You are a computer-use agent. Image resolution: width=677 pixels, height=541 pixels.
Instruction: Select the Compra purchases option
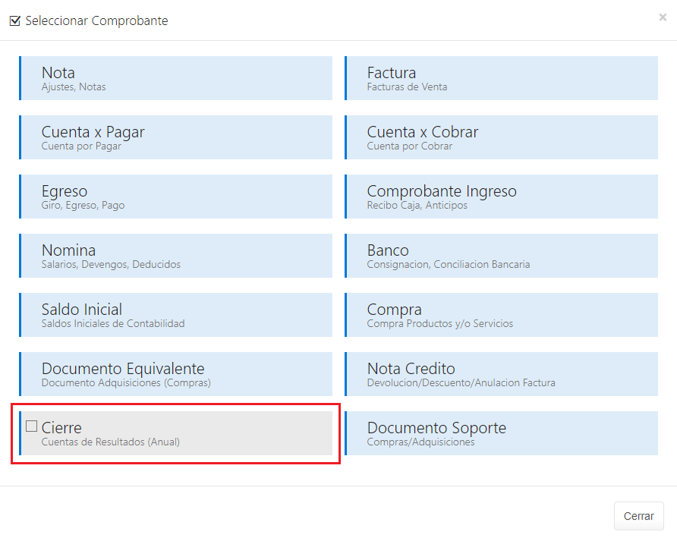click(x=501, y=315)
